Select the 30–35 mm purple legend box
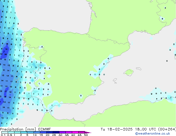This screenshot has width=176, height=136. coord(62,132)
